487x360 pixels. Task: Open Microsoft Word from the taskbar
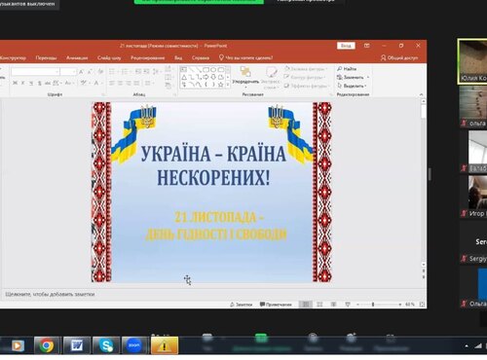[77, 345]
